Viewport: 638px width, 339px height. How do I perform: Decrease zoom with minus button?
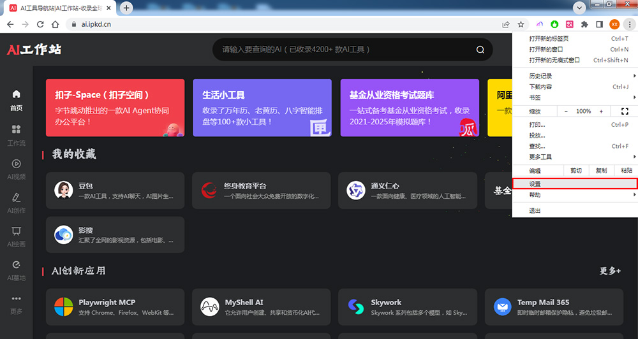point(566,111)
